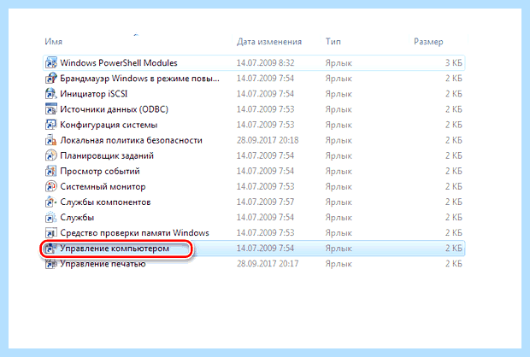530x357 pixels.
Task: Click the Просмотр событий icon
Action: coord(51,171)
